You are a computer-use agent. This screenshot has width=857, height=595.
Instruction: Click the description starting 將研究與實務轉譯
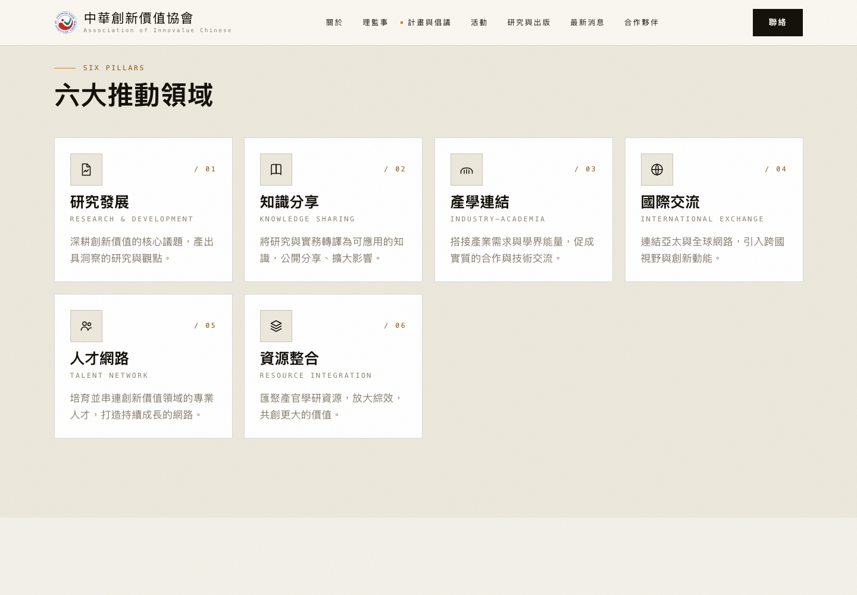coord(332,250)
